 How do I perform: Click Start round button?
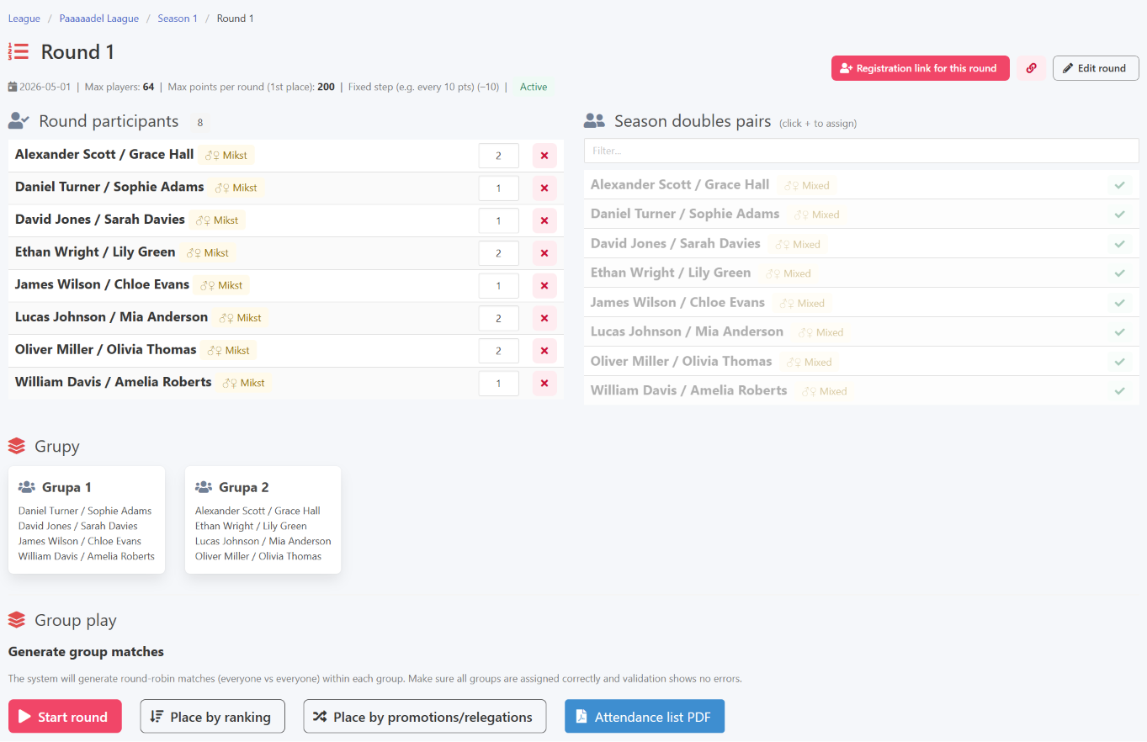coord(65,717)
